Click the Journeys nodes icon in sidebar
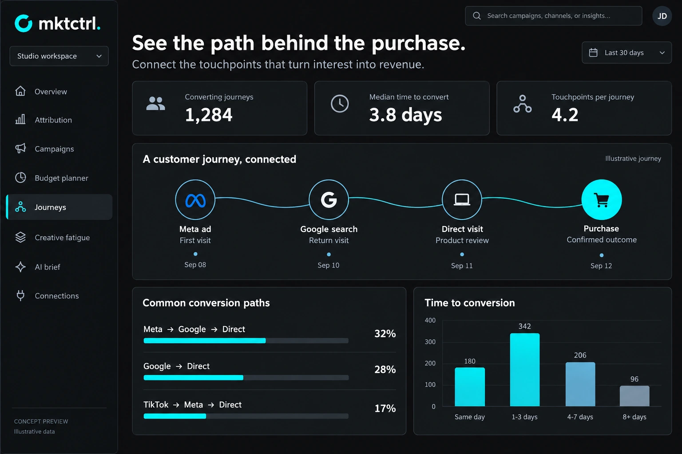Viewport: 682px width, 454px height. pyautogui.click(x=20, y=207)
